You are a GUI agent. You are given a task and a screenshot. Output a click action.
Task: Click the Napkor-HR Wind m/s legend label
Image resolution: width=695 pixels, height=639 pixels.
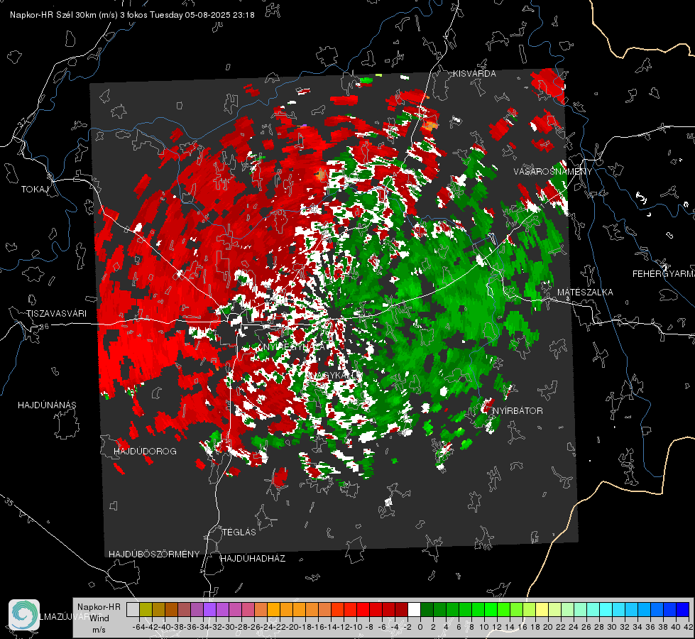tap(99, 618)
